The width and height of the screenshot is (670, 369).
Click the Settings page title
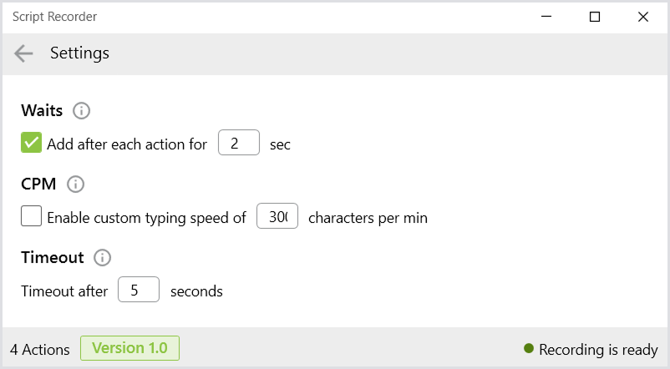[x=79, y=53]
